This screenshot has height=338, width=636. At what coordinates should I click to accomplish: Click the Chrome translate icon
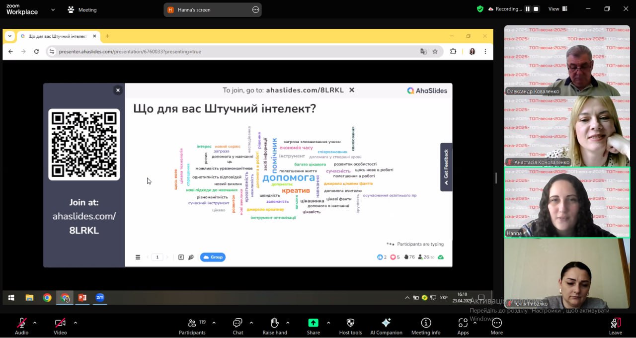click(x=423, y=51)
